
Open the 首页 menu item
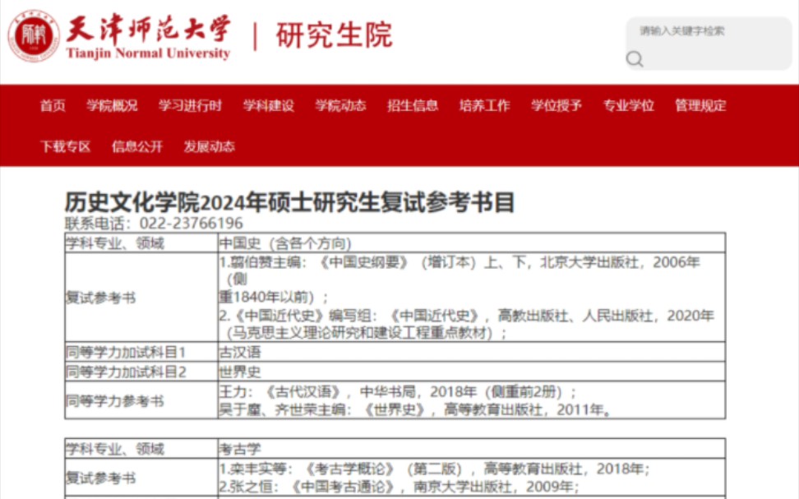(x=53, y=105)
